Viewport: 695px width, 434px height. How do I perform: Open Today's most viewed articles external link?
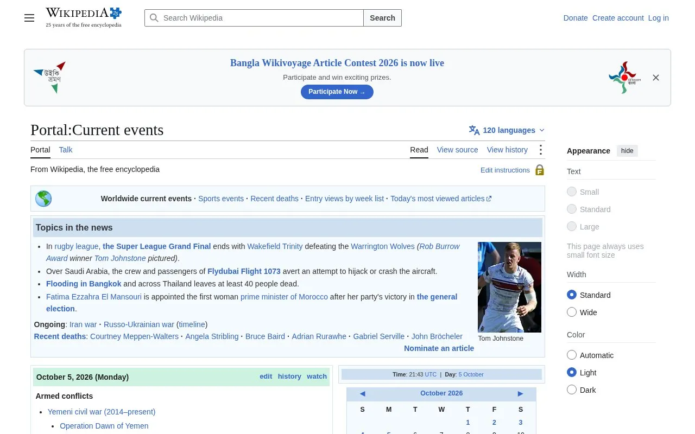(x=441, y=199)
